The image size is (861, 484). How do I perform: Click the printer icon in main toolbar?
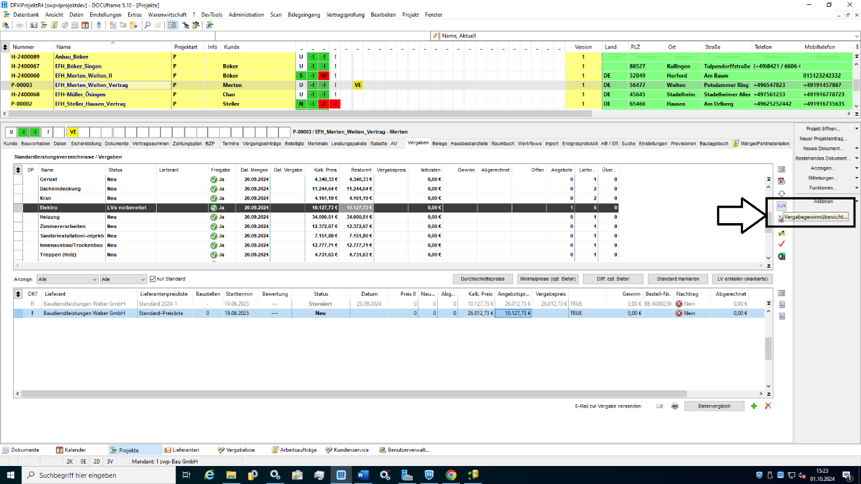point(19,25)
